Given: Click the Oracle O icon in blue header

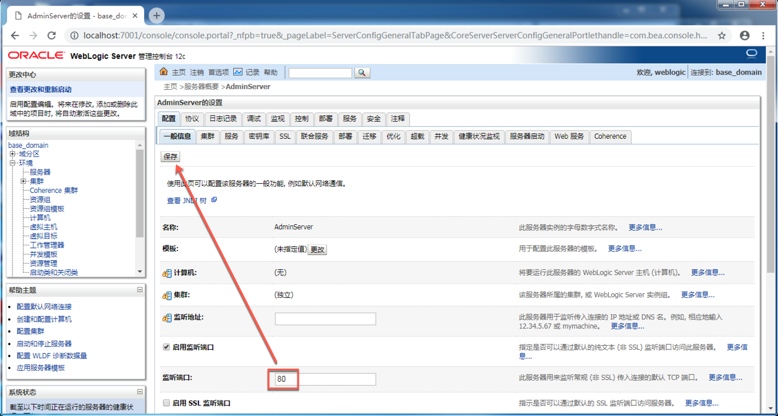Looking at the screenshot, I should (x=752, y=54).
